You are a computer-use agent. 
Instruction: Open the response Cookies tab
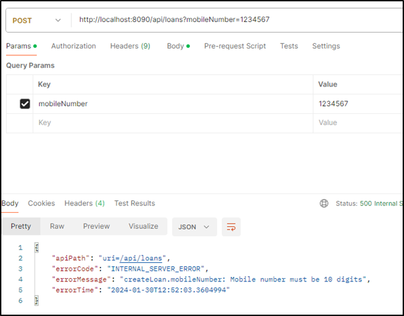pyautogui.click(x=41, y=203)
